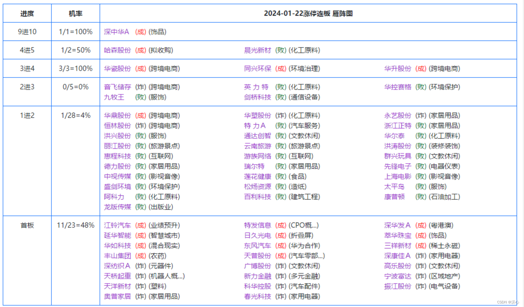Viewport: 524px width, 307px height.
Task: Click the 特发信息 stock link
Action: point(258,225)
